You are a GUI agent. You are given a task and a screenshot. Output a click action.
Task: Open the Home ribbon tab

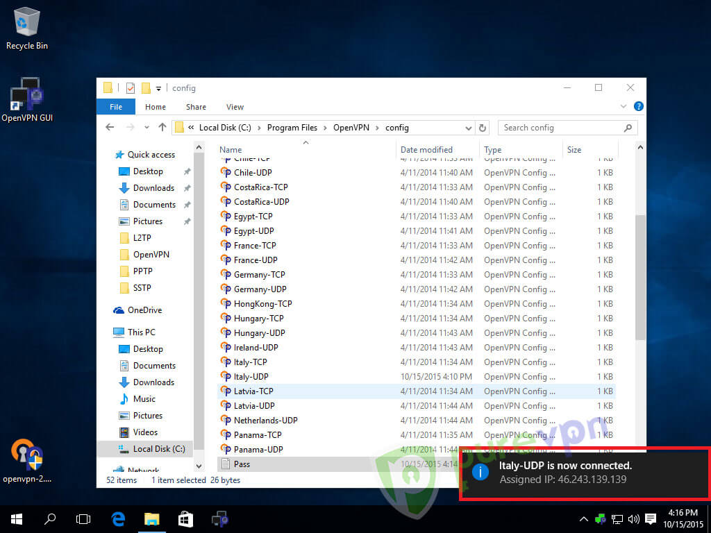coord(156,107)
